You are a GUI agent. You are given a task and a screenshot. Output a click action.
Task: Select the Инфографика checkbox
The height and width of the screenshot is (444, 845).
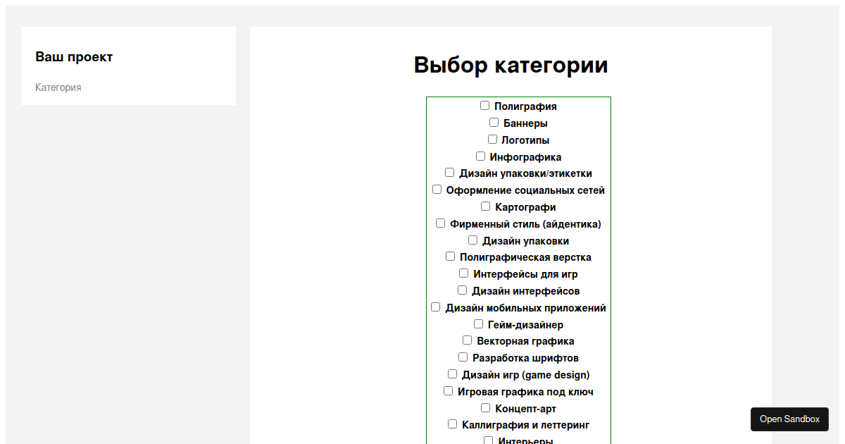point(480,156)
